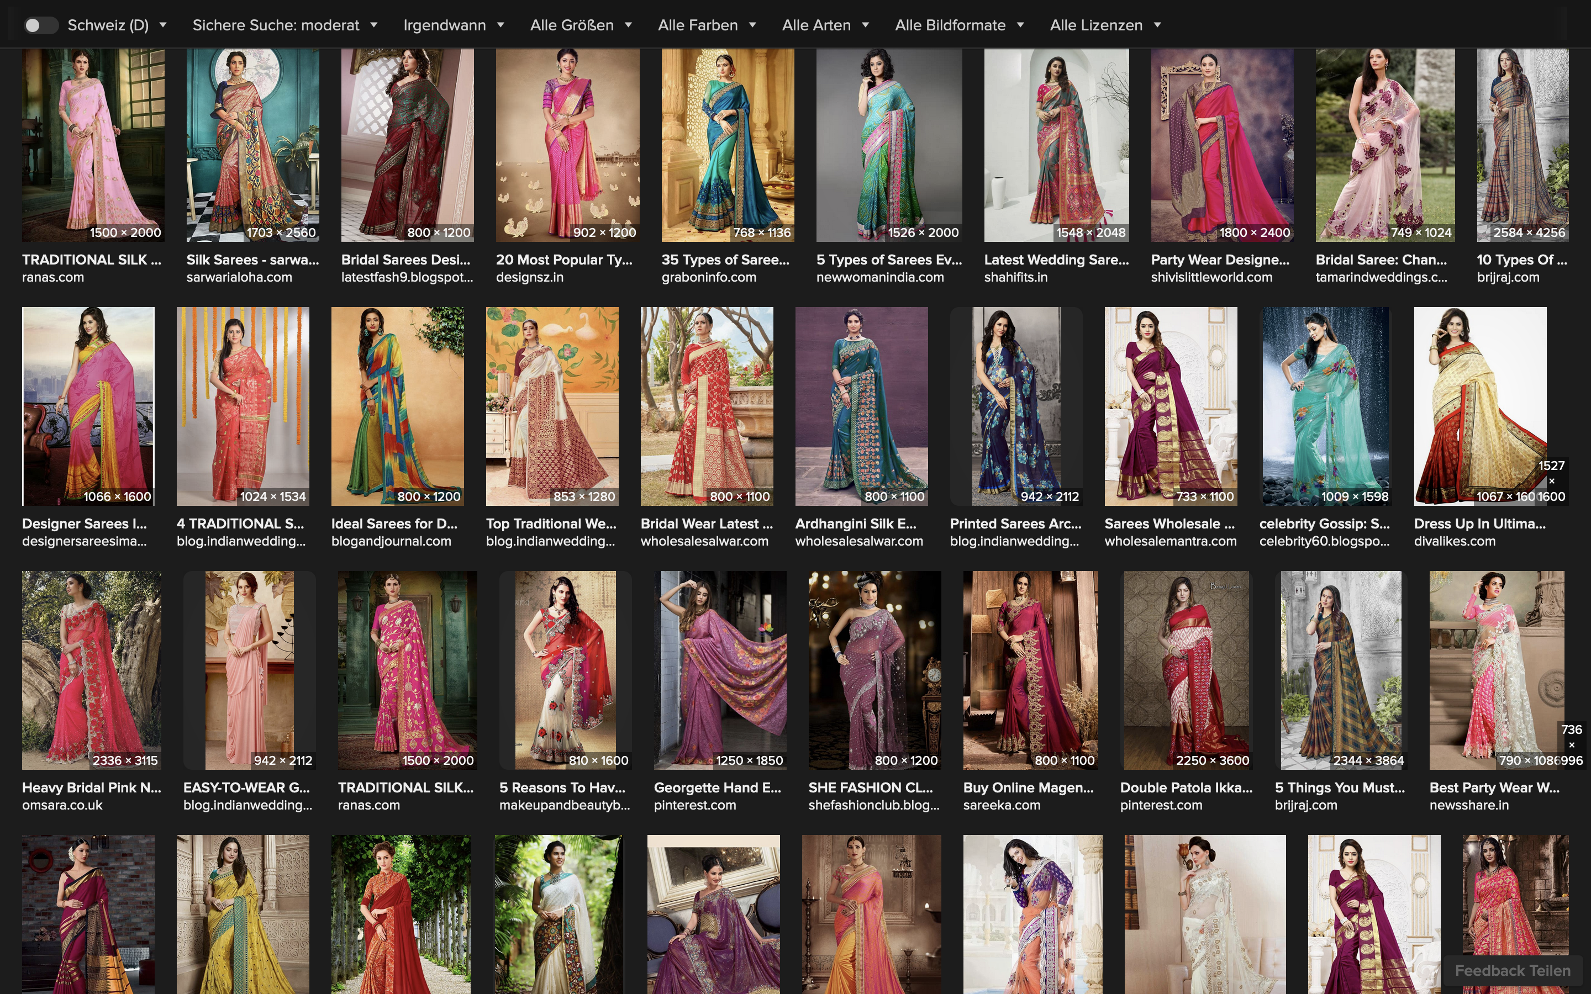
Task: Expand the Alle Arten type filter
Action: click(x=825, y=25)
